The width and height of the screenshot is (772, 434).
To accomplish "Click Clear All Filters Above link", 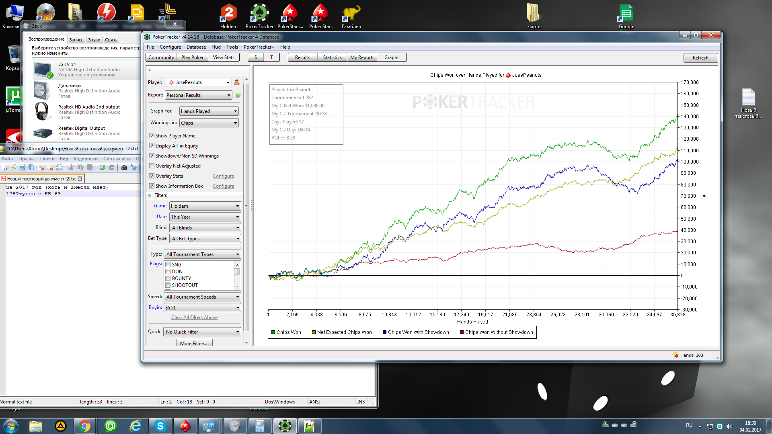I will [x=194, y=317].
